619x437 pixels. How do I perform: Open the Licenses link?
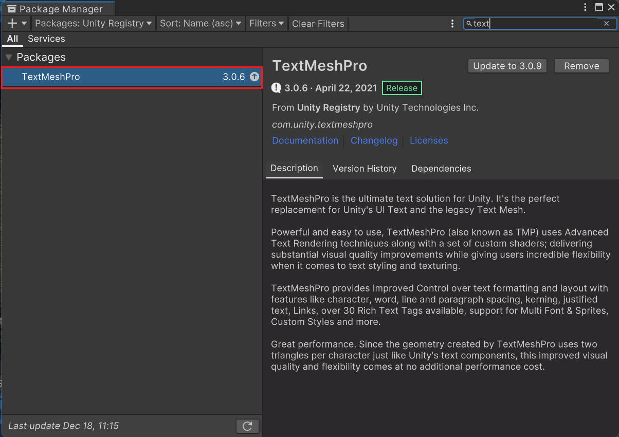429,140
